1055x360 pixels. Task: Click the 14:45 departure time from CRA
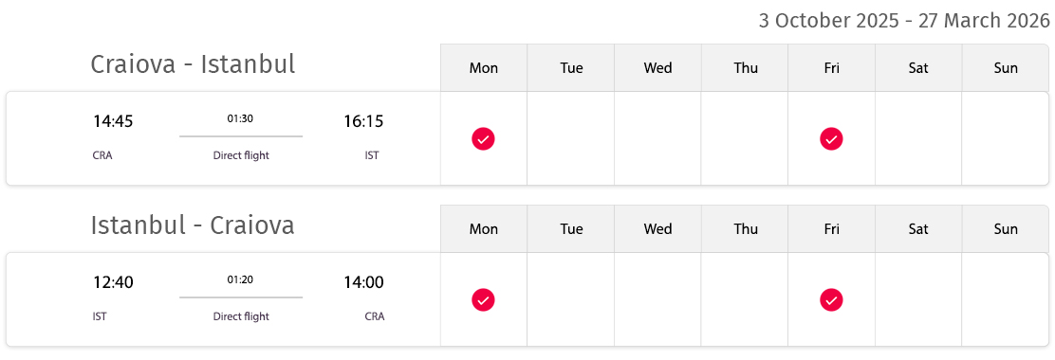pos(113,121)
